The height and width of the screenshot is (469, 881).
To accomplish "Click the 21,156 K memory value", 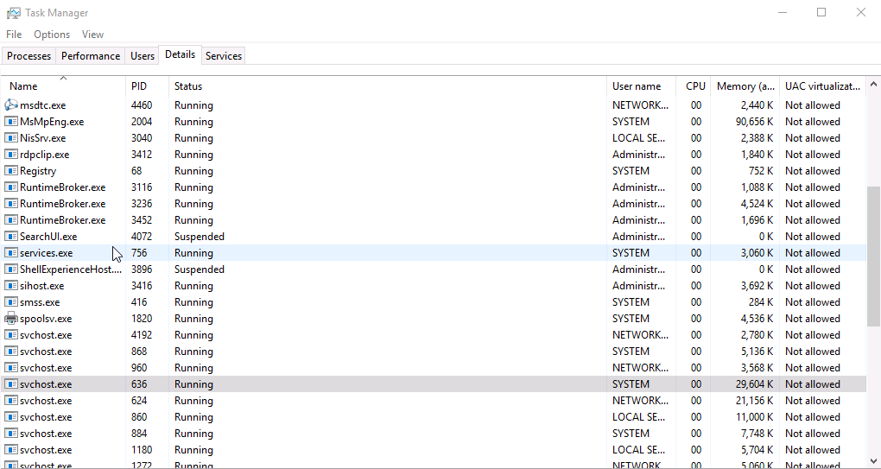I will 754,401.
